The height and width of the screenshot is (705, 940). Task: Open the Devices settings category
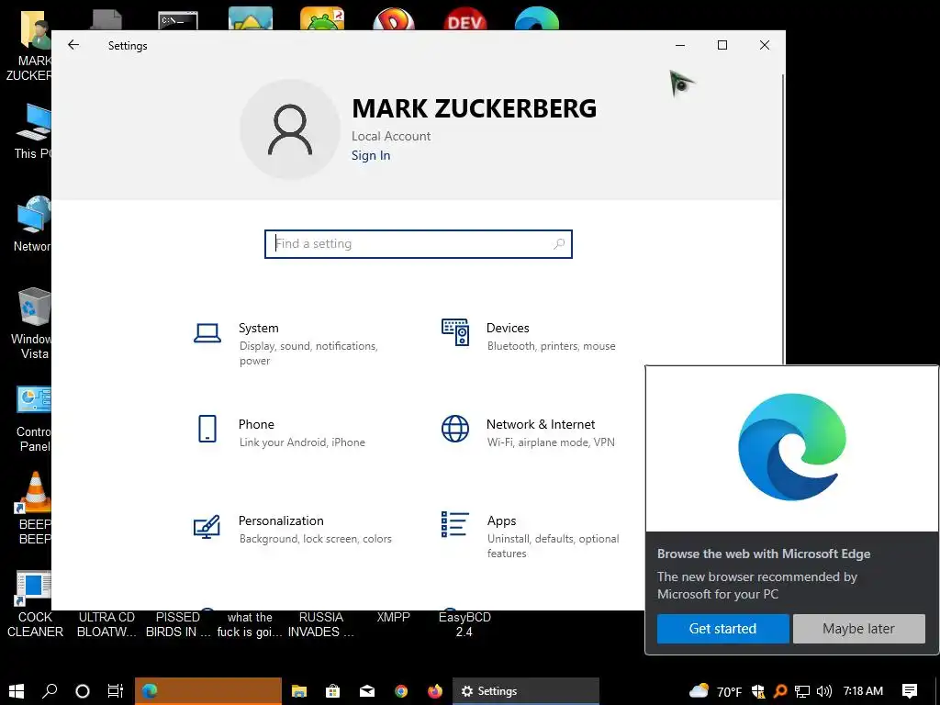528,336
